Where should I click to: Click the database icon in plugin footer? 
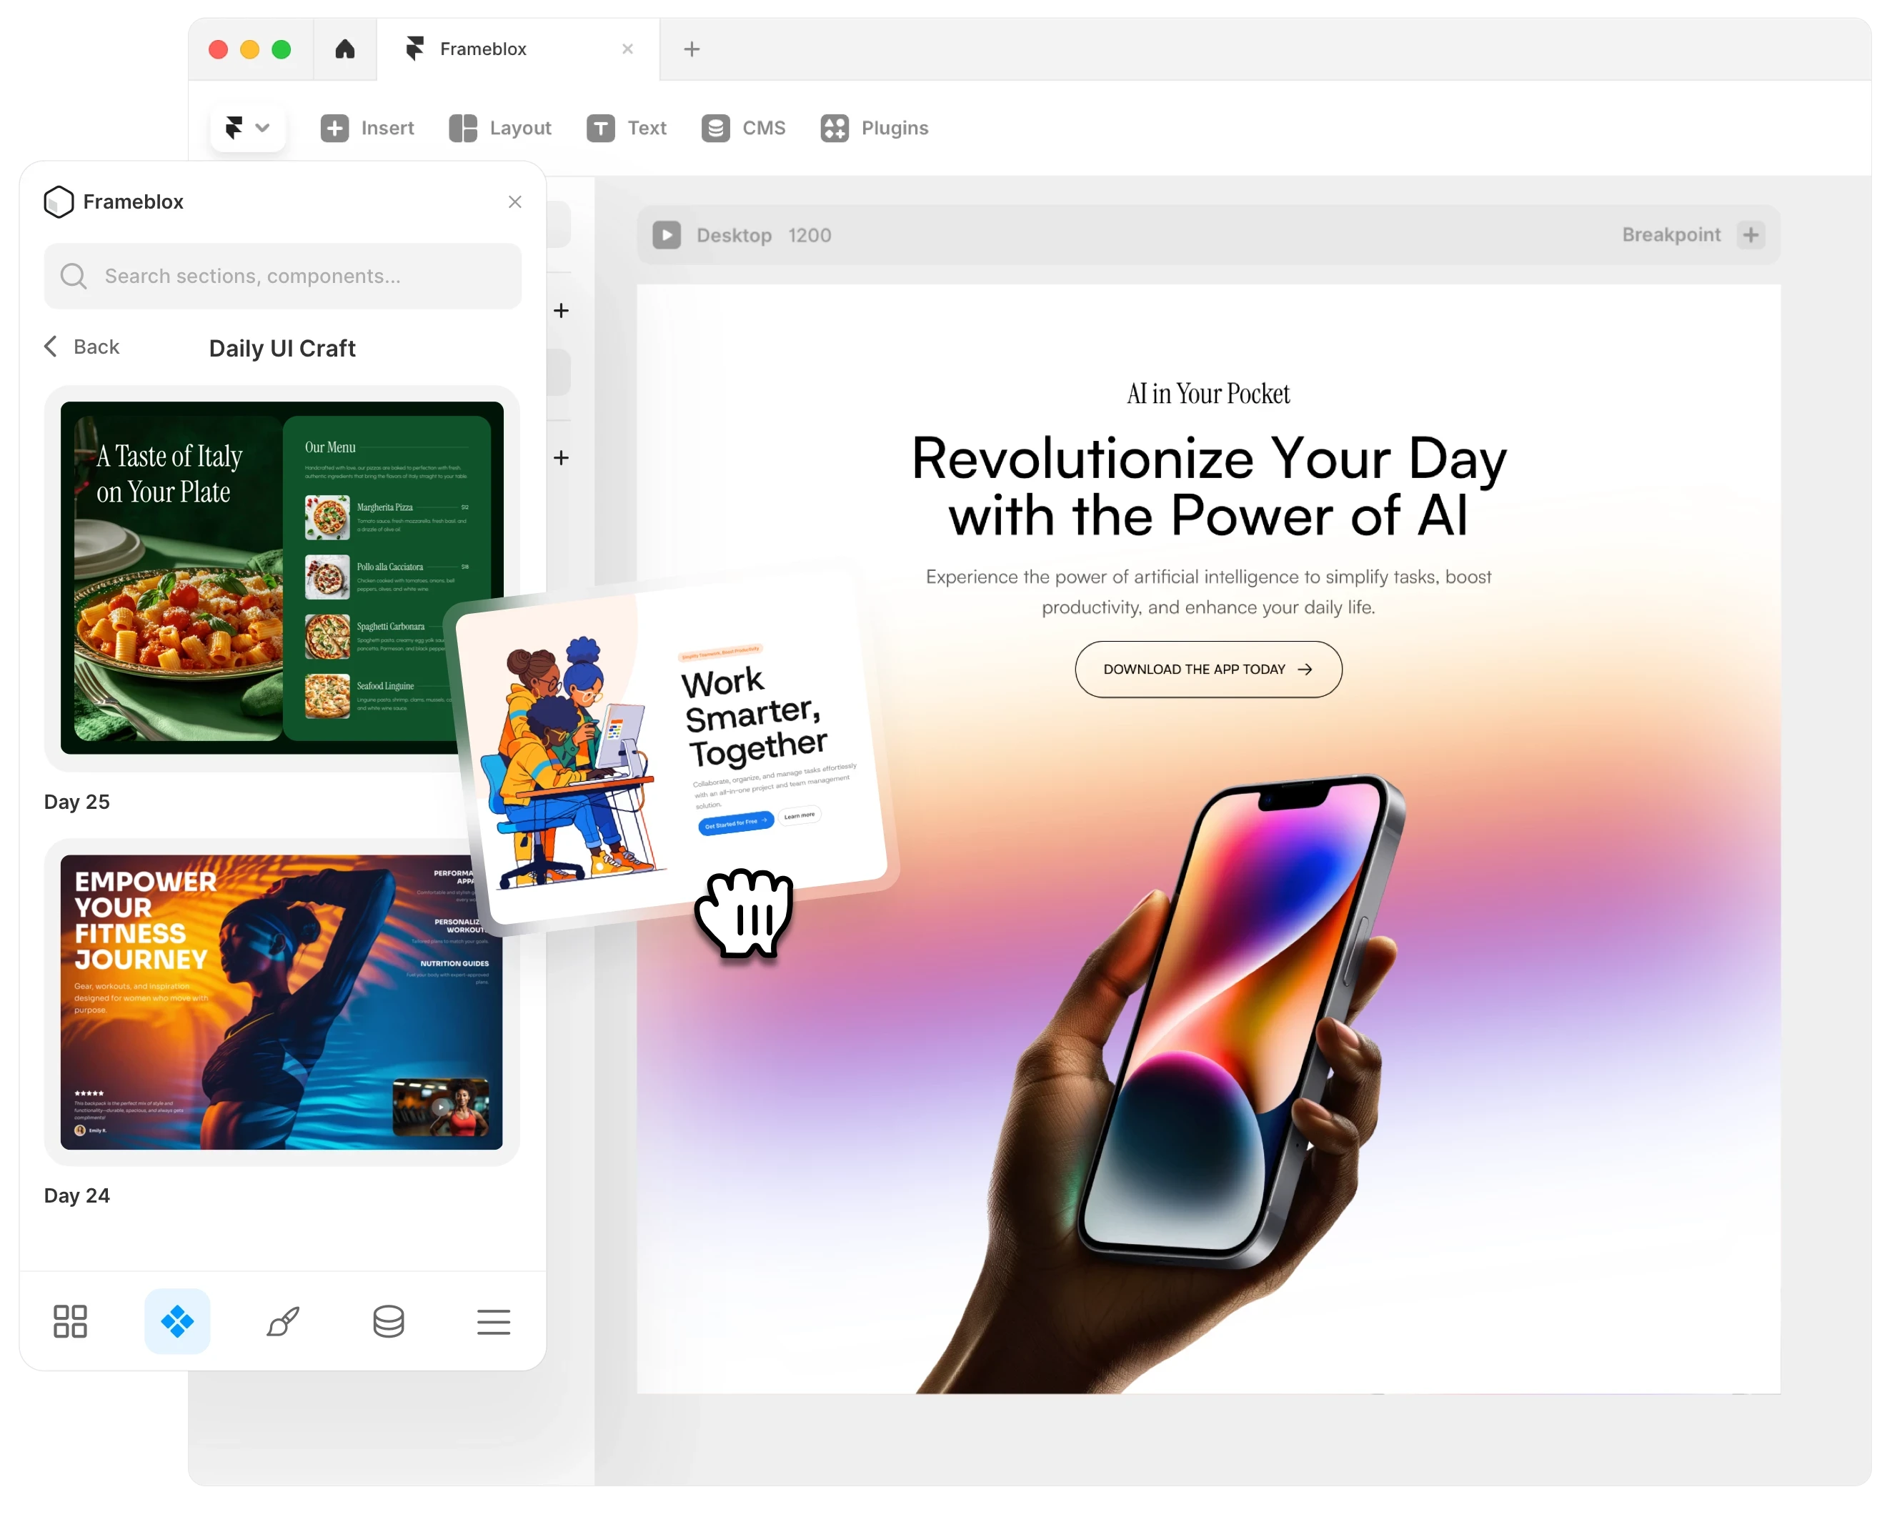[x=388, y=1321]
